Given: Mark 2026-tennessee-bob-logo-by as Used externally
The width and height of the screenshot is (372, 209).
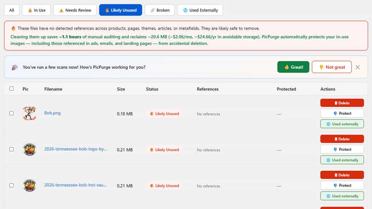Looking at the screenshot, I should coord(342,160).
